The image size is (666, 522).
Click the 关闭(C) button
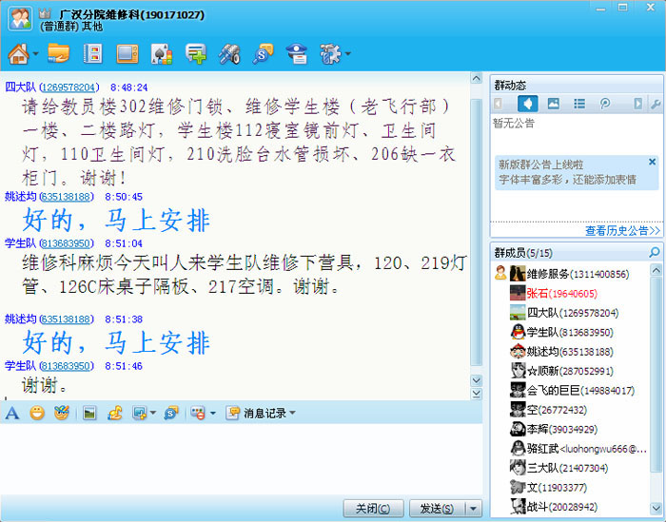[x=373, y=508]
